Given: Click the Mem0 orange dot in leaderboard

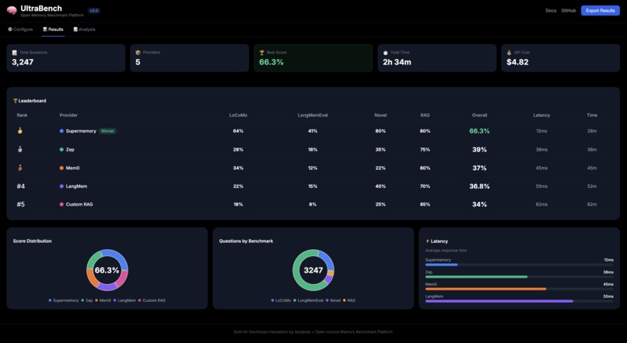Looking at the screenshot, I should coord(61,168).
